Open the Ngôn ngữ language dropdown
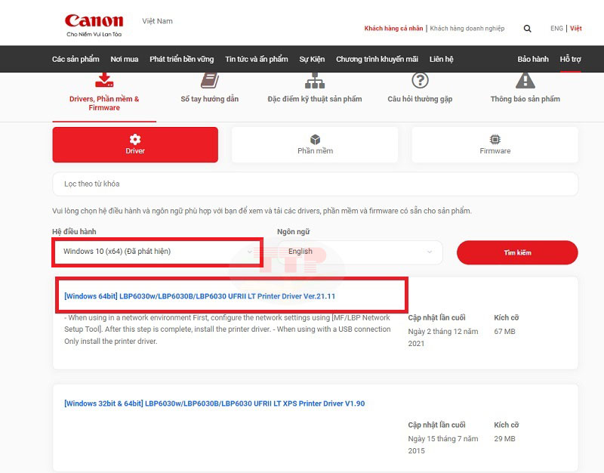The width and height of the screenshot is (604, 473). pos(360,252)
